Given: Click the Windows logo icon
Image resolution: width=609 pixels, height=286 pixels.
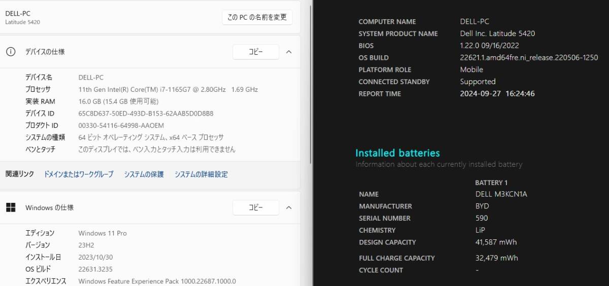Looking at the screenshot, I should (10, 207).
